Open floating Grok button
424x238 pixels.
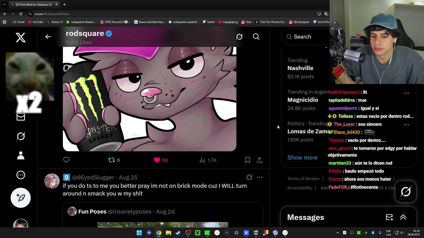406,192
